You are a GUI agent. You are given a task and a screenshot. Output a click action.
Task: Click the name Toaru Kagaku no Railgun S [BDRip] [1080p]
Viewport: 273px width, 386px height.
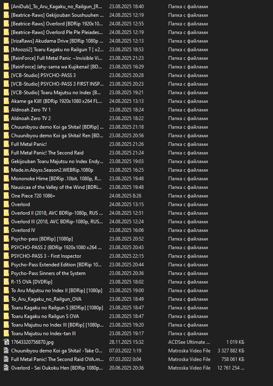coord(57,307)
